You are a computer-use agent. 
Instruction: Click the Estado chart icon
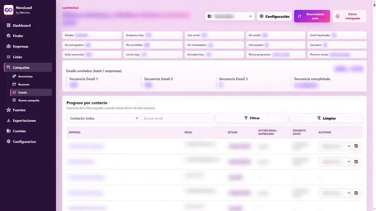pos(14,93)
